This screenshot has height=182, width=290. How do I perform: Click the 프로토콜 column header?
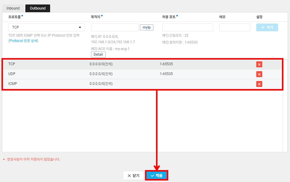pyautogui.click(x=14, y=17)
